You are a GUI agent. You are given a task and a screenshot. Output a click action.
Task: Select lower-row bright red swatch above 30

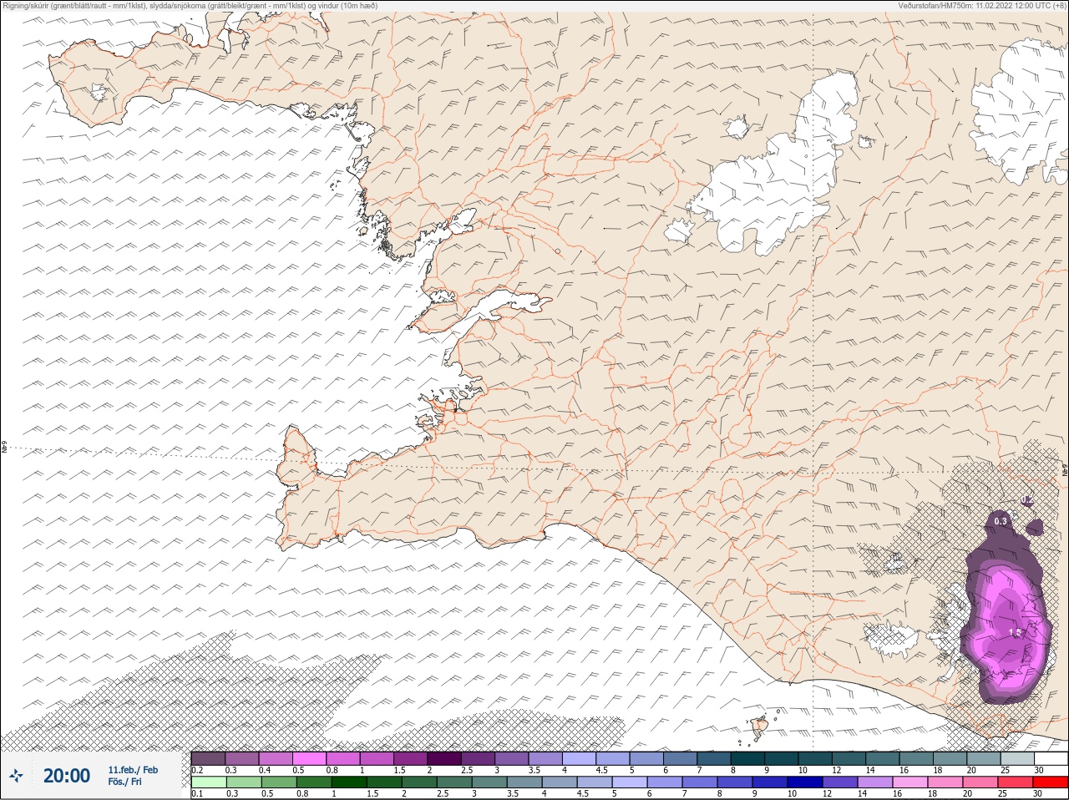tap(1050, 782)
